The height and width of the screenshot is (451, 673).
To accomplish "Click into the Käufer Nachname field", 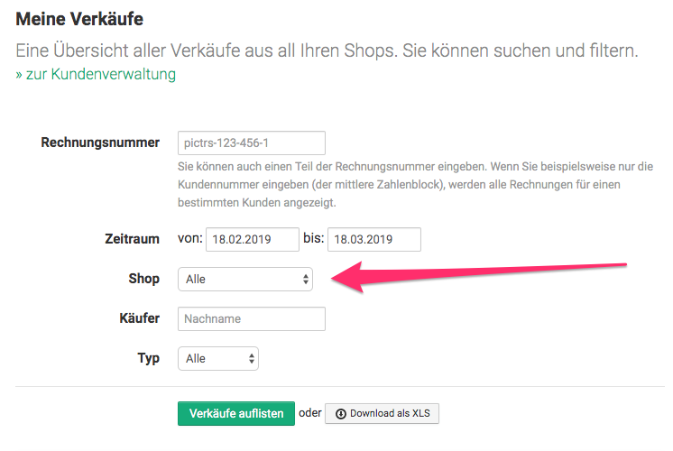I will pos(251,318).
